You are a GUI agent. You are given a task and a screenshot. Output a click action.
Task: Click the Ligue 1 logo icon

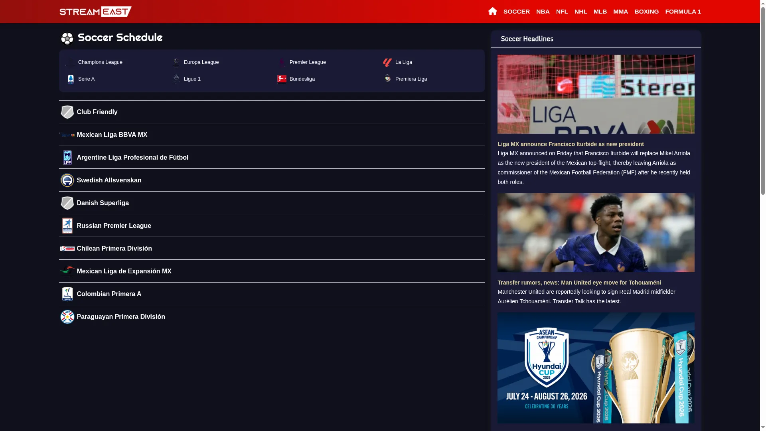coord(176,79)
